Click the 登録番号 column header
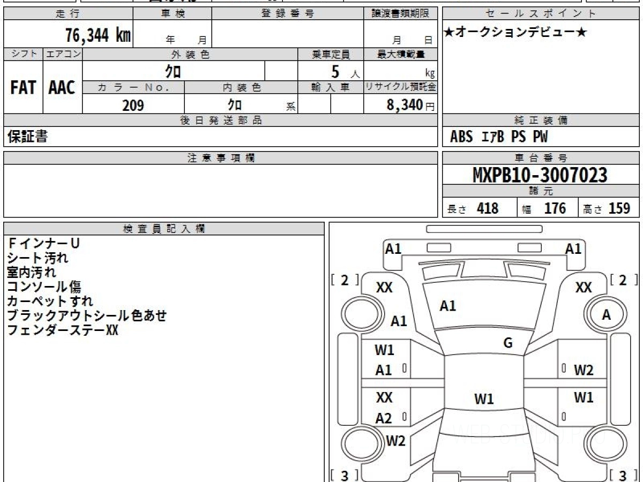 288,14
